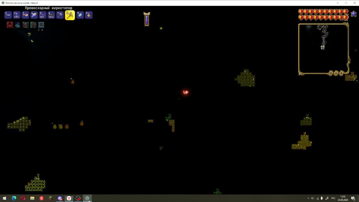Click the red first buff icon

[x=10, y=25]
